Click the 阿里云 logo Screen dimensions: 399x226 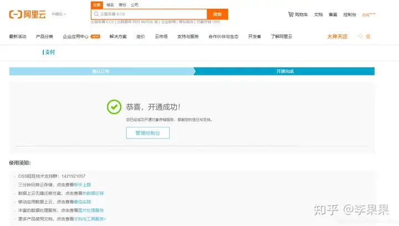tap(28, 14)
